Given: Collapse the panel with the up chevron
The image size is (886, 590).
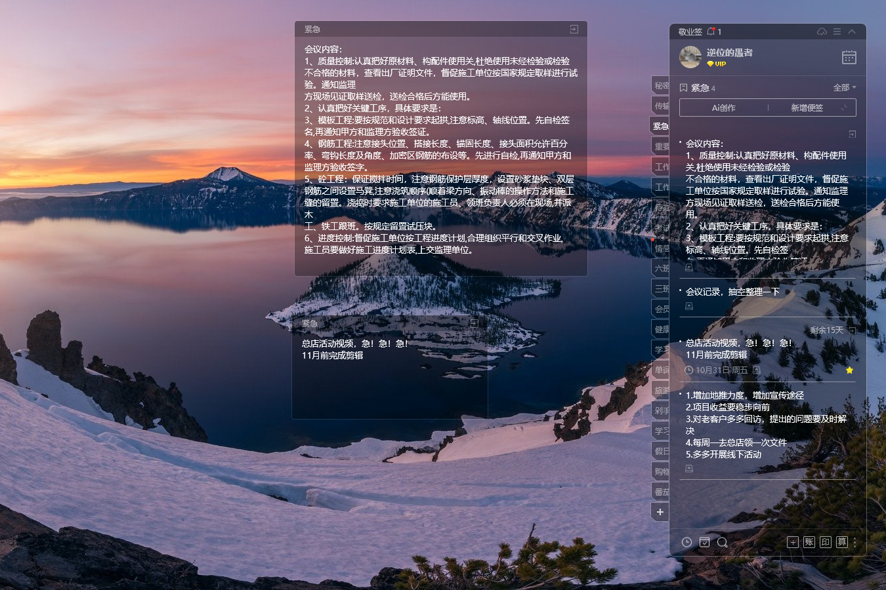Looking at the screenshot, I should (x=852, y=31).
